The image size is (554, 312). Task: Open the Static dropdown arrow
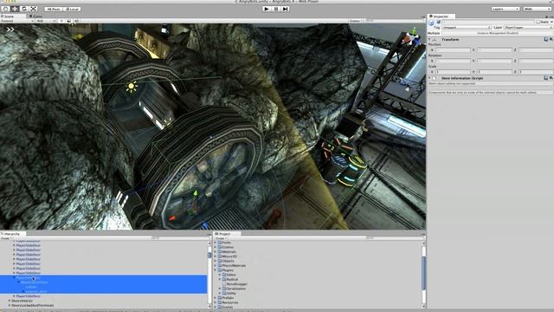pyautogui.click(x=551, y=22)
